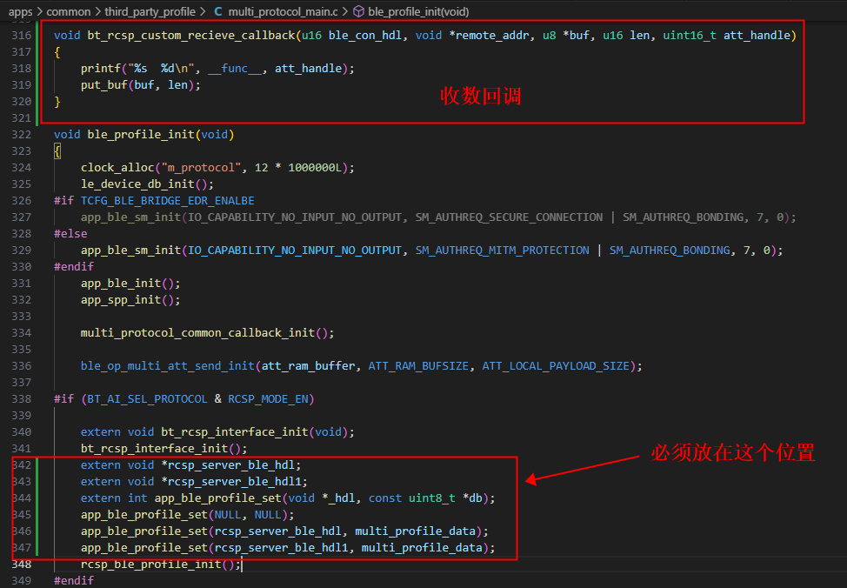Image resolution: width=847 pixels, height=588 pixels.
Task: Open the "third_party_profile" breadcrumb folder
Action: click(150, 11)
